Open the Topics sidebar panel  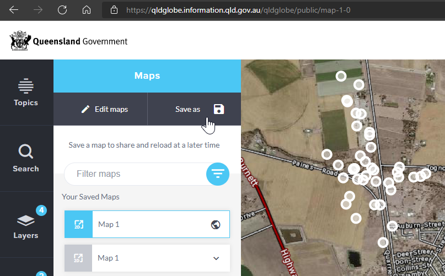tap(26, 93)
